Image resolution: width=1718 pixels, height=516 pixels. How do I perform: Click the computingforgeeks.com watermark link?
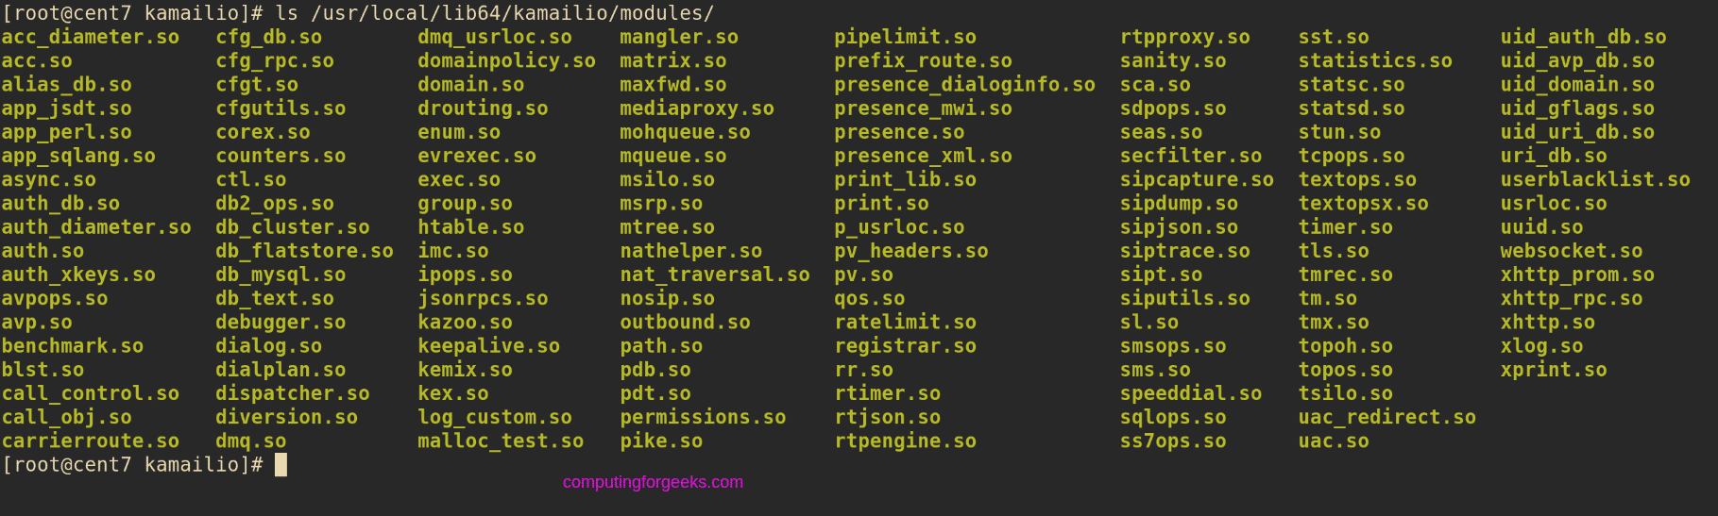coord(653,482)
